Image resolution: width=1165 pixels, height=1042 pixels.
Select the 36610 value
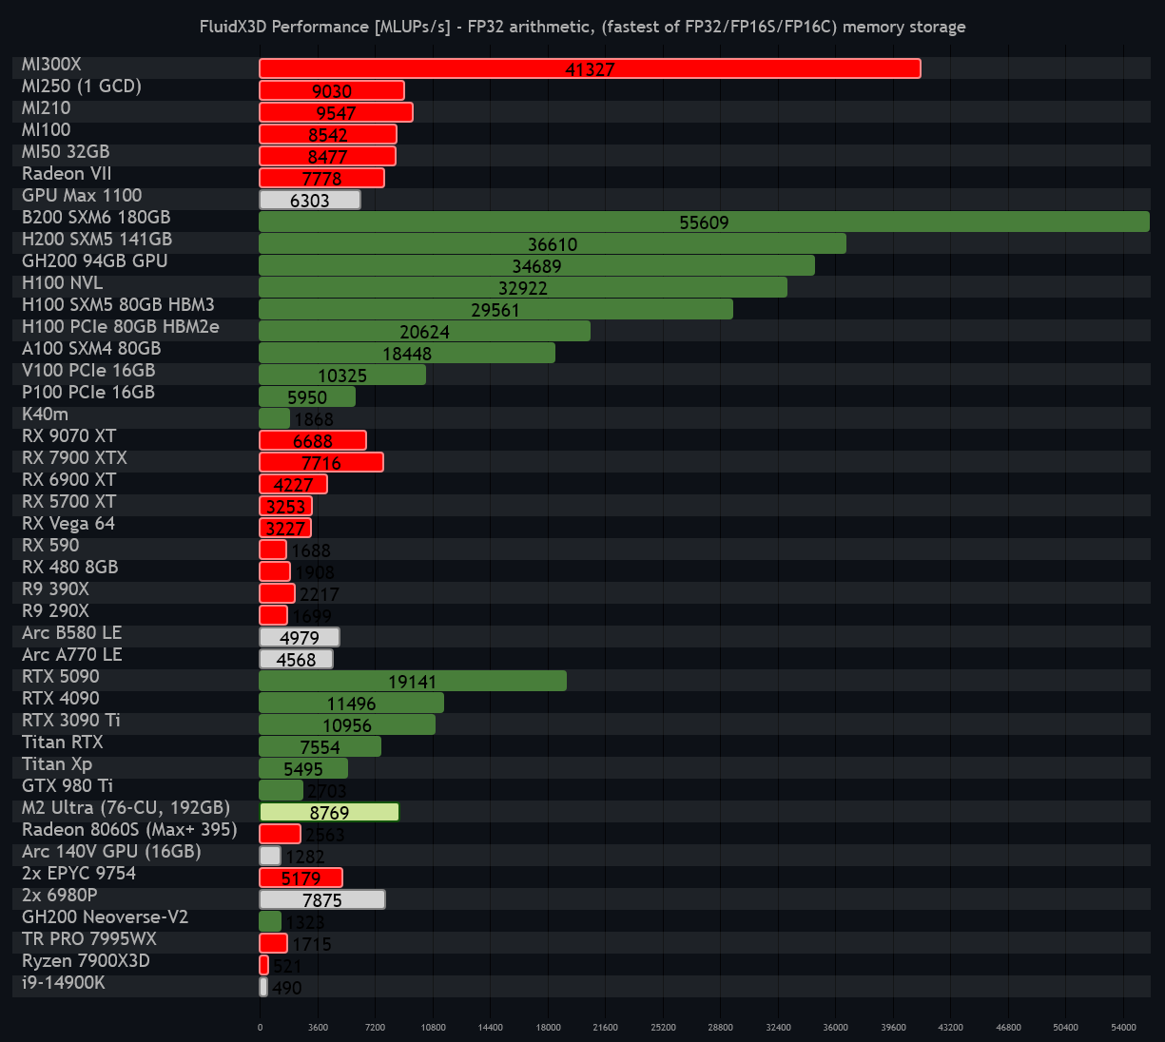pos(553,244)
